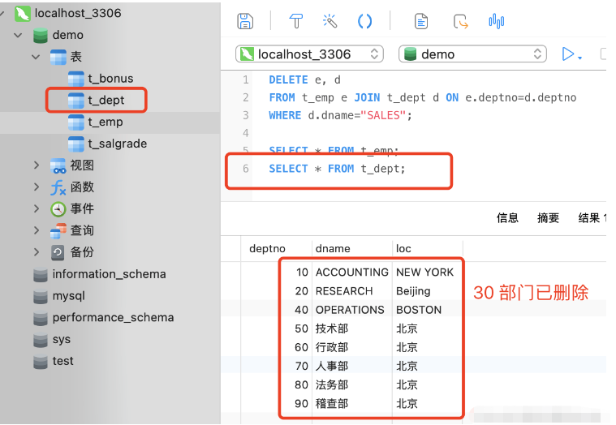Image resolution: width=616 pixels, height=425 pixels.
Task: Click the Save query icon
Action: pos(245,21)
